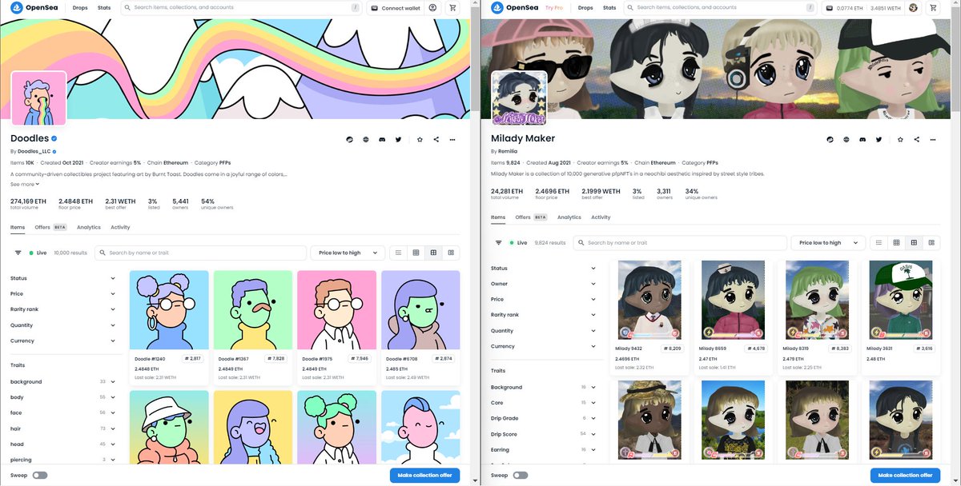Viewport: 961px width, 486px height.
Task: Toggle Sweep switch in Milady Maker window
Action: (520, 475)
